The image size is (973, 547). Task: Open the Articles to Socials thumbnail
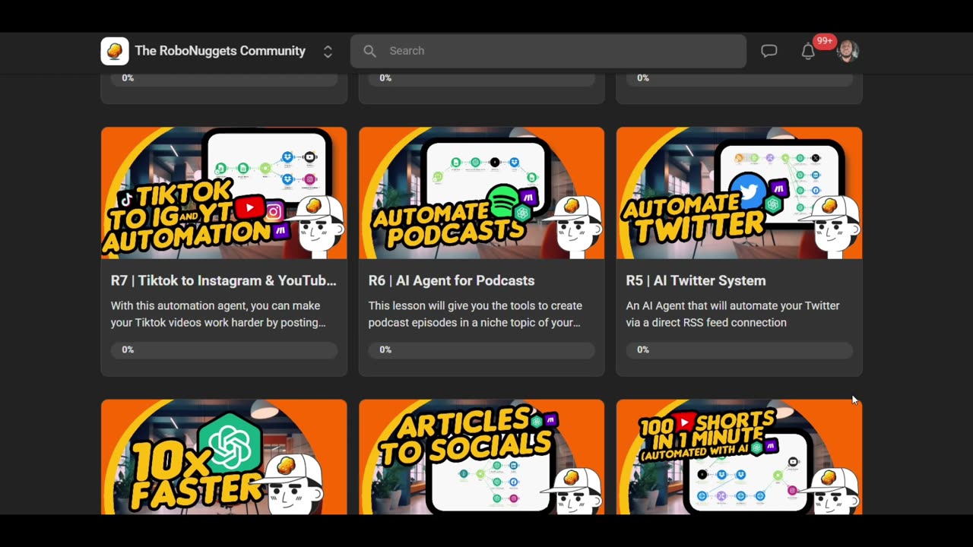point(482,457)
